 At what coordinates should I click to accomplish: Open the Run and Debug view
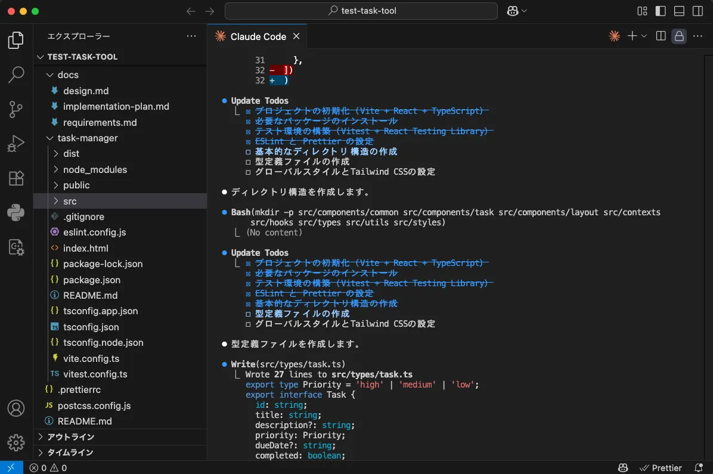16,144
